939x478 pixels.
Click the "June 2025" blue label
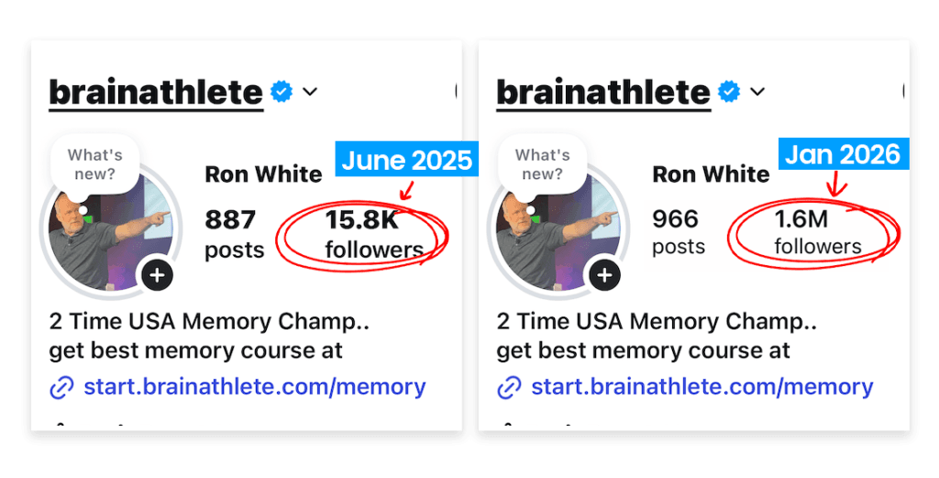[406, 160]
